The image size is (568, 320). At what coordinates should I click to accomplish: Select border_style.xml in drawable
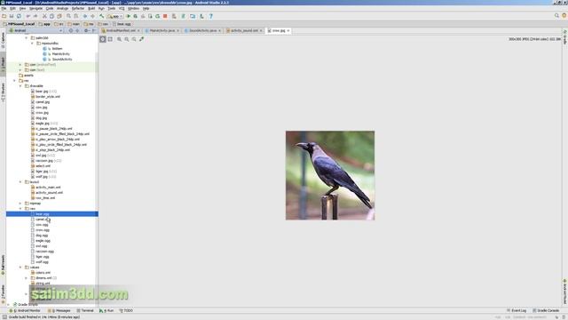(48, 97)
